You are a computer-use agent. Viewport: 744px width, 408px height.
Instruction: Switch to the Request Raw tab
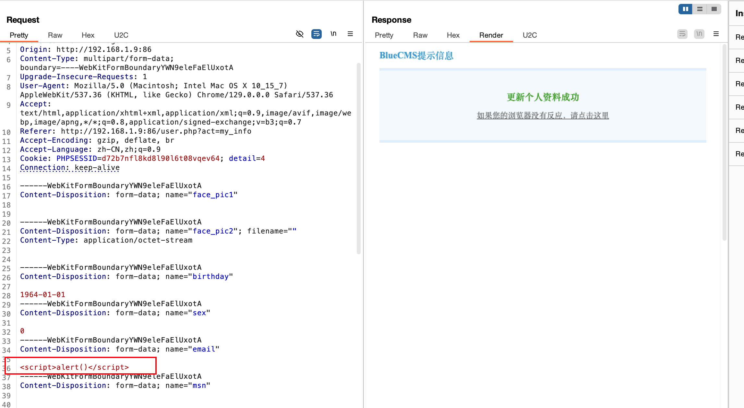point(55,35)
